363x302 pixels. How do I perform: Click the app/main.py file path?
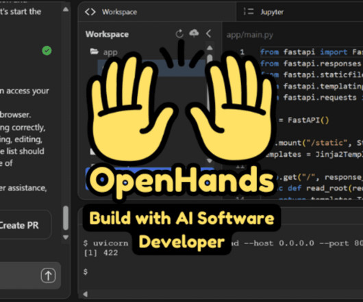250,35
